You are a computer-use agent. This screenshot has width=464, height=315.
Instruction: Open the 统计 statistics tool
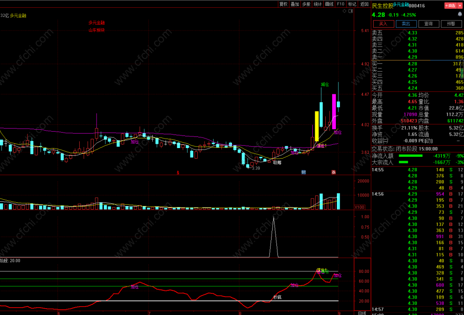click(318, 4)
